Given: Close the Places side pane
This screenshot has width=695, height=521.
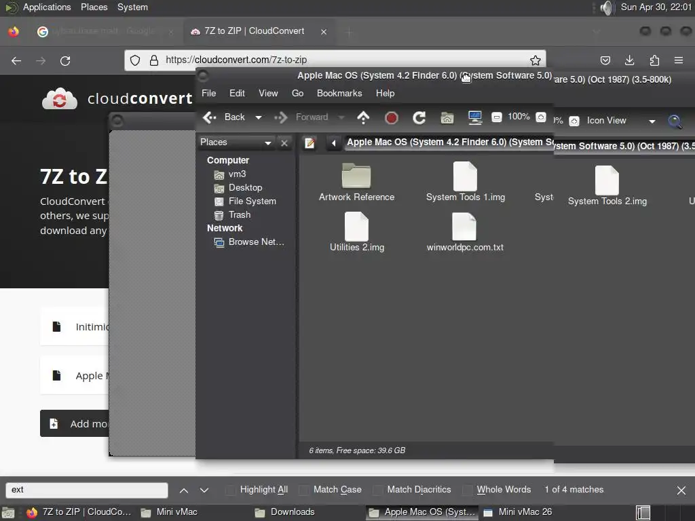Looking at the screenshot, I should pos(284,142).
